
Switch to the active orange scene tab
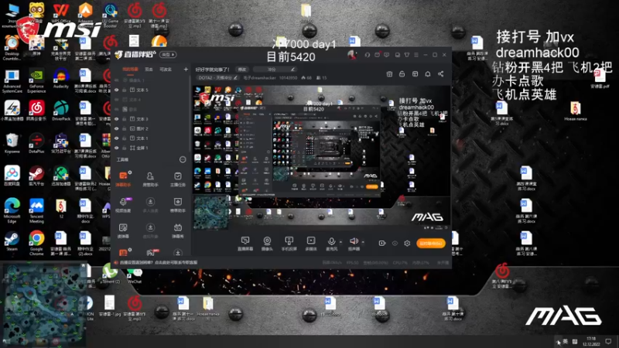(x=130, y=70)
